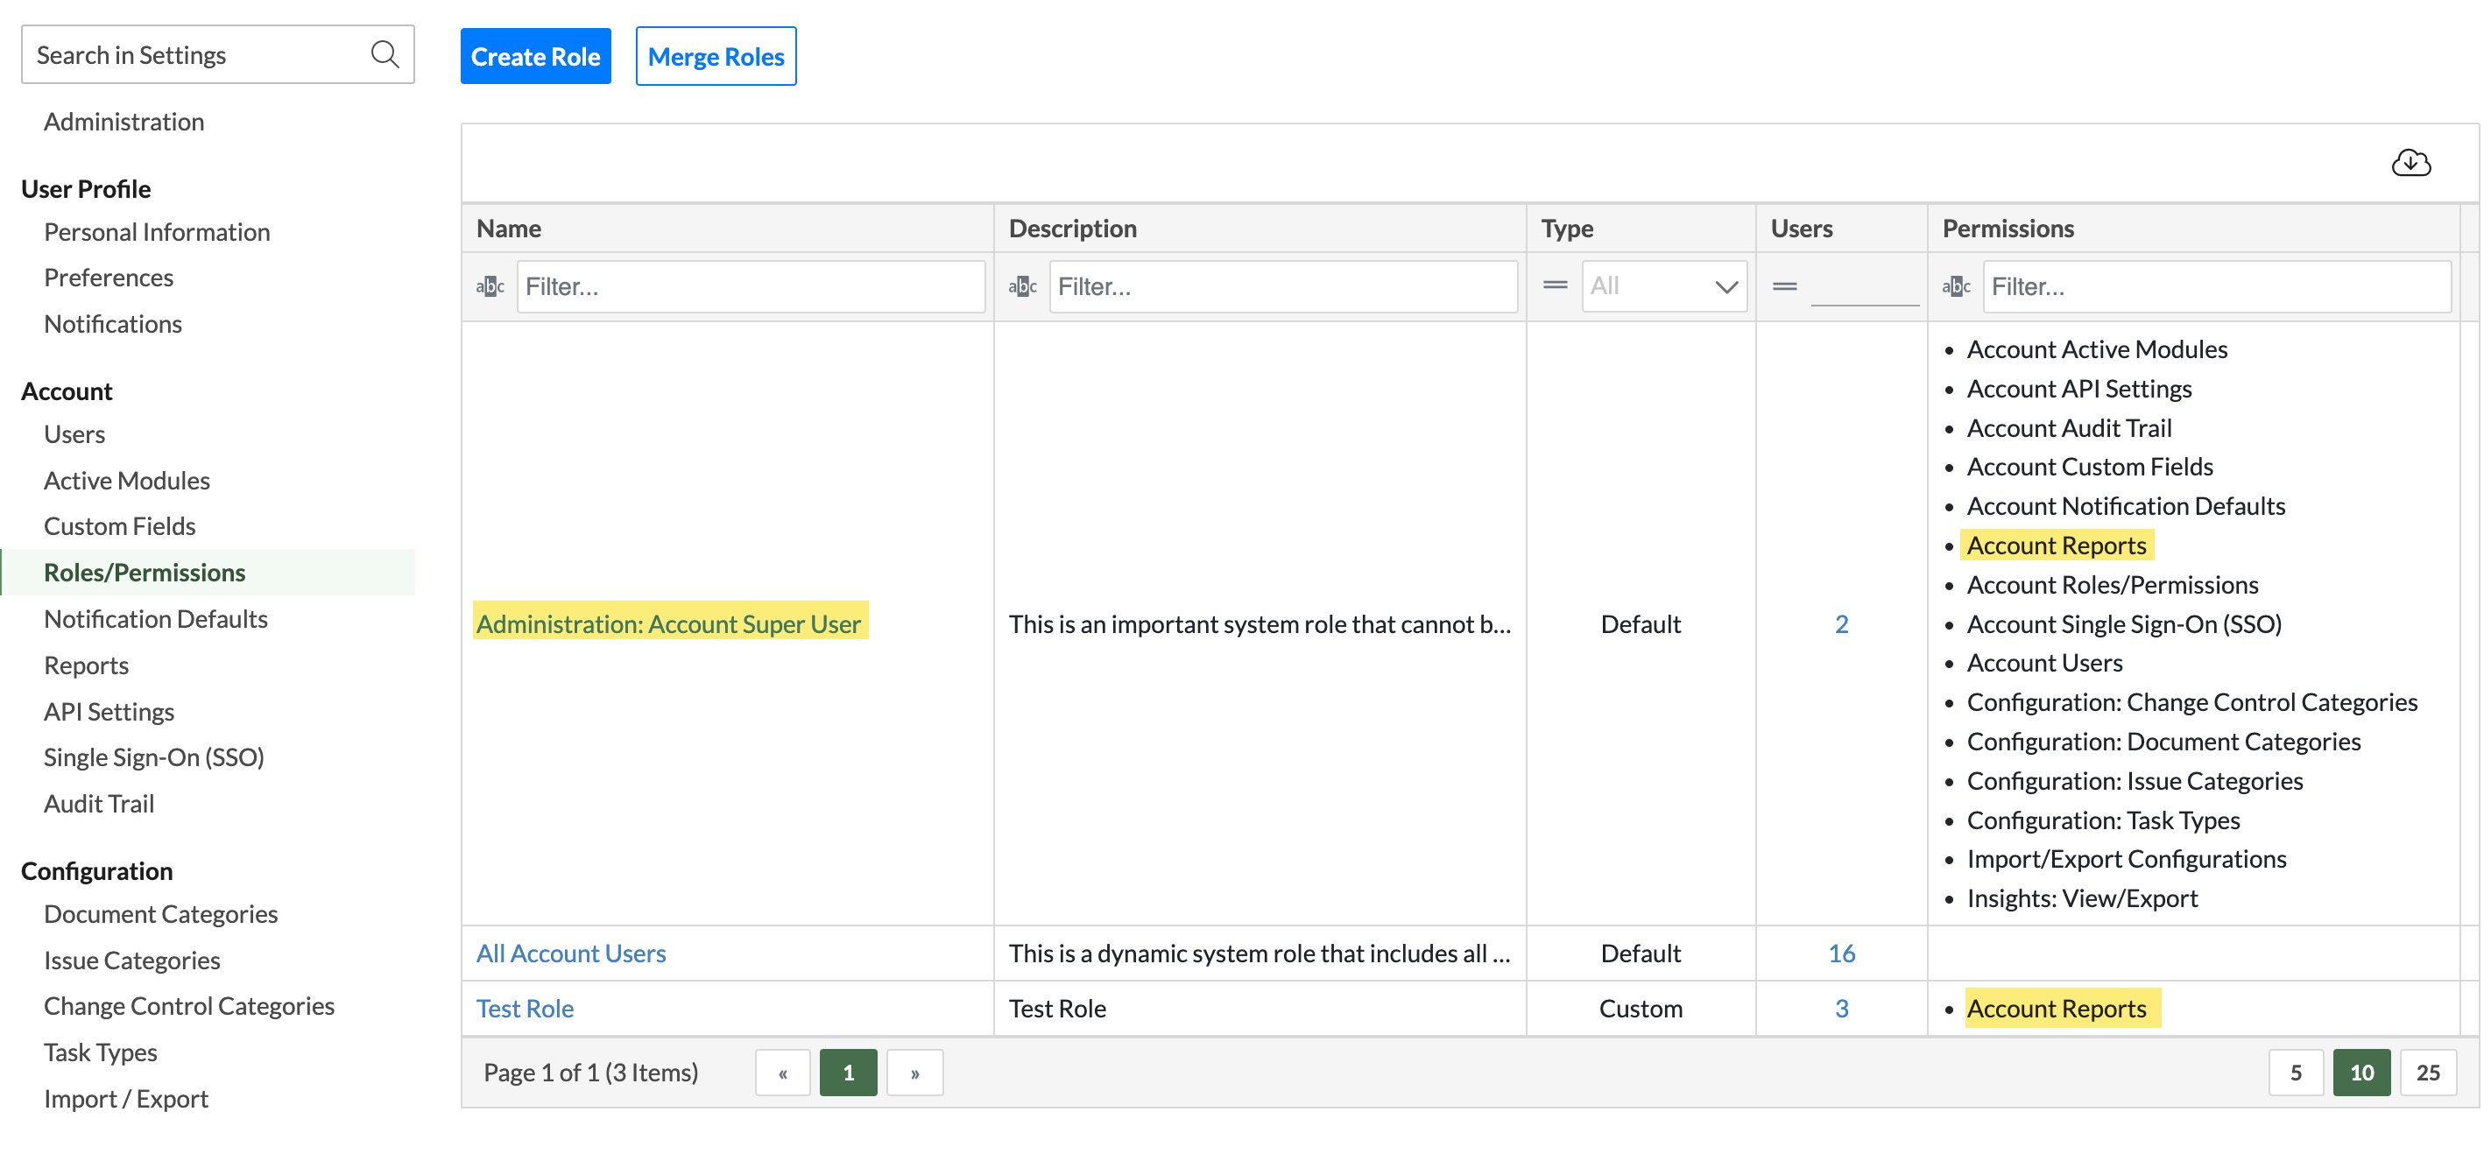Open the Type filter equals icon
Screen dimensions: 2491x1154
click(1555, 285)
